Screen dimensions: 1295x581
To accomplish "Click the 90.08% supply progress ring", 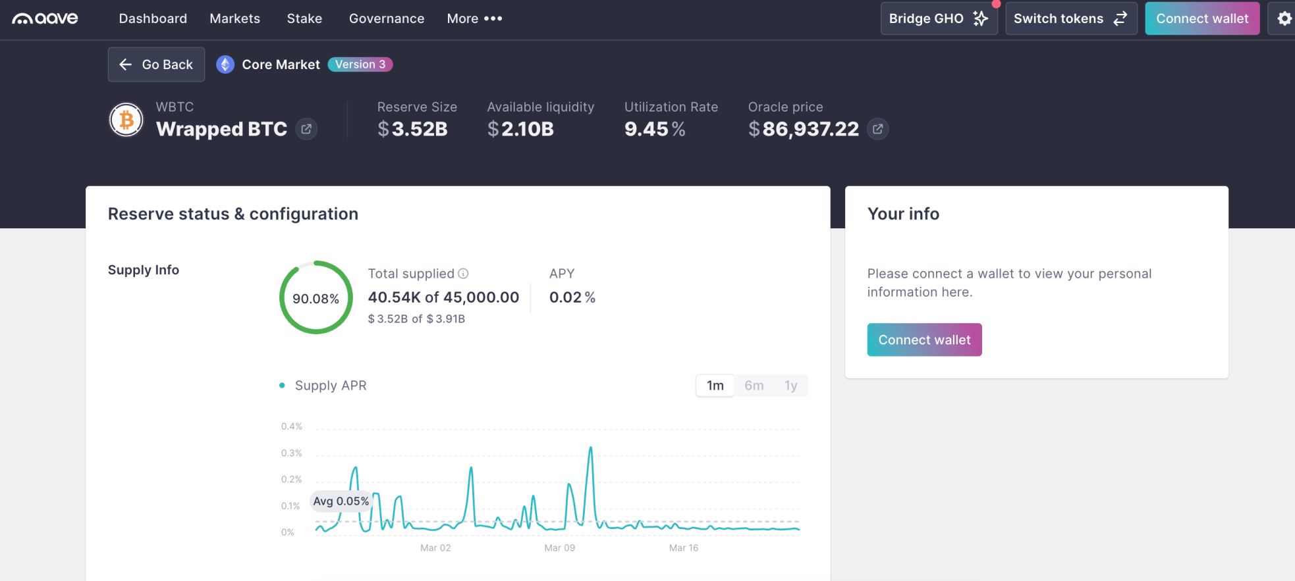I will click(x=316, y=298).
